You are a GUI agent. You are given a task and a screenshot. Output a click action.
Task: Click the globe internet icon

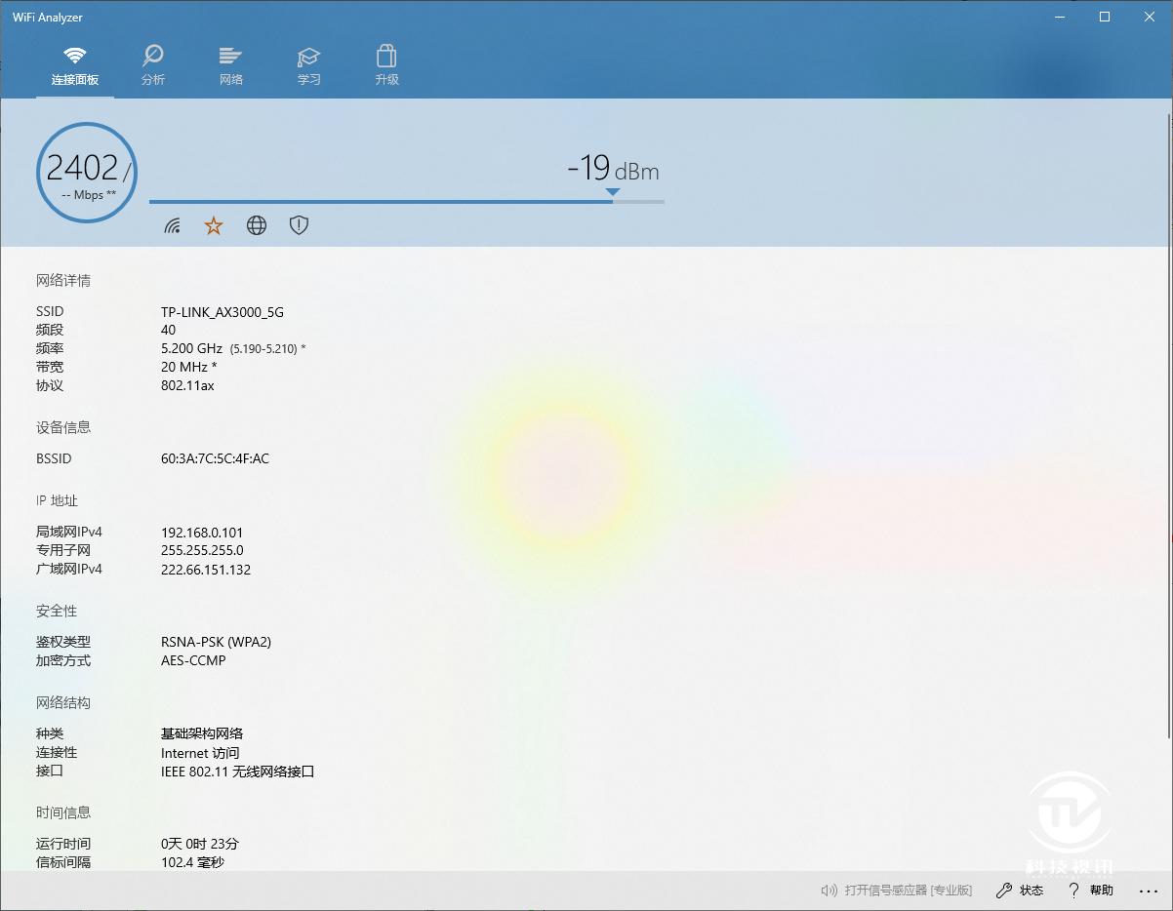point(257,226)
